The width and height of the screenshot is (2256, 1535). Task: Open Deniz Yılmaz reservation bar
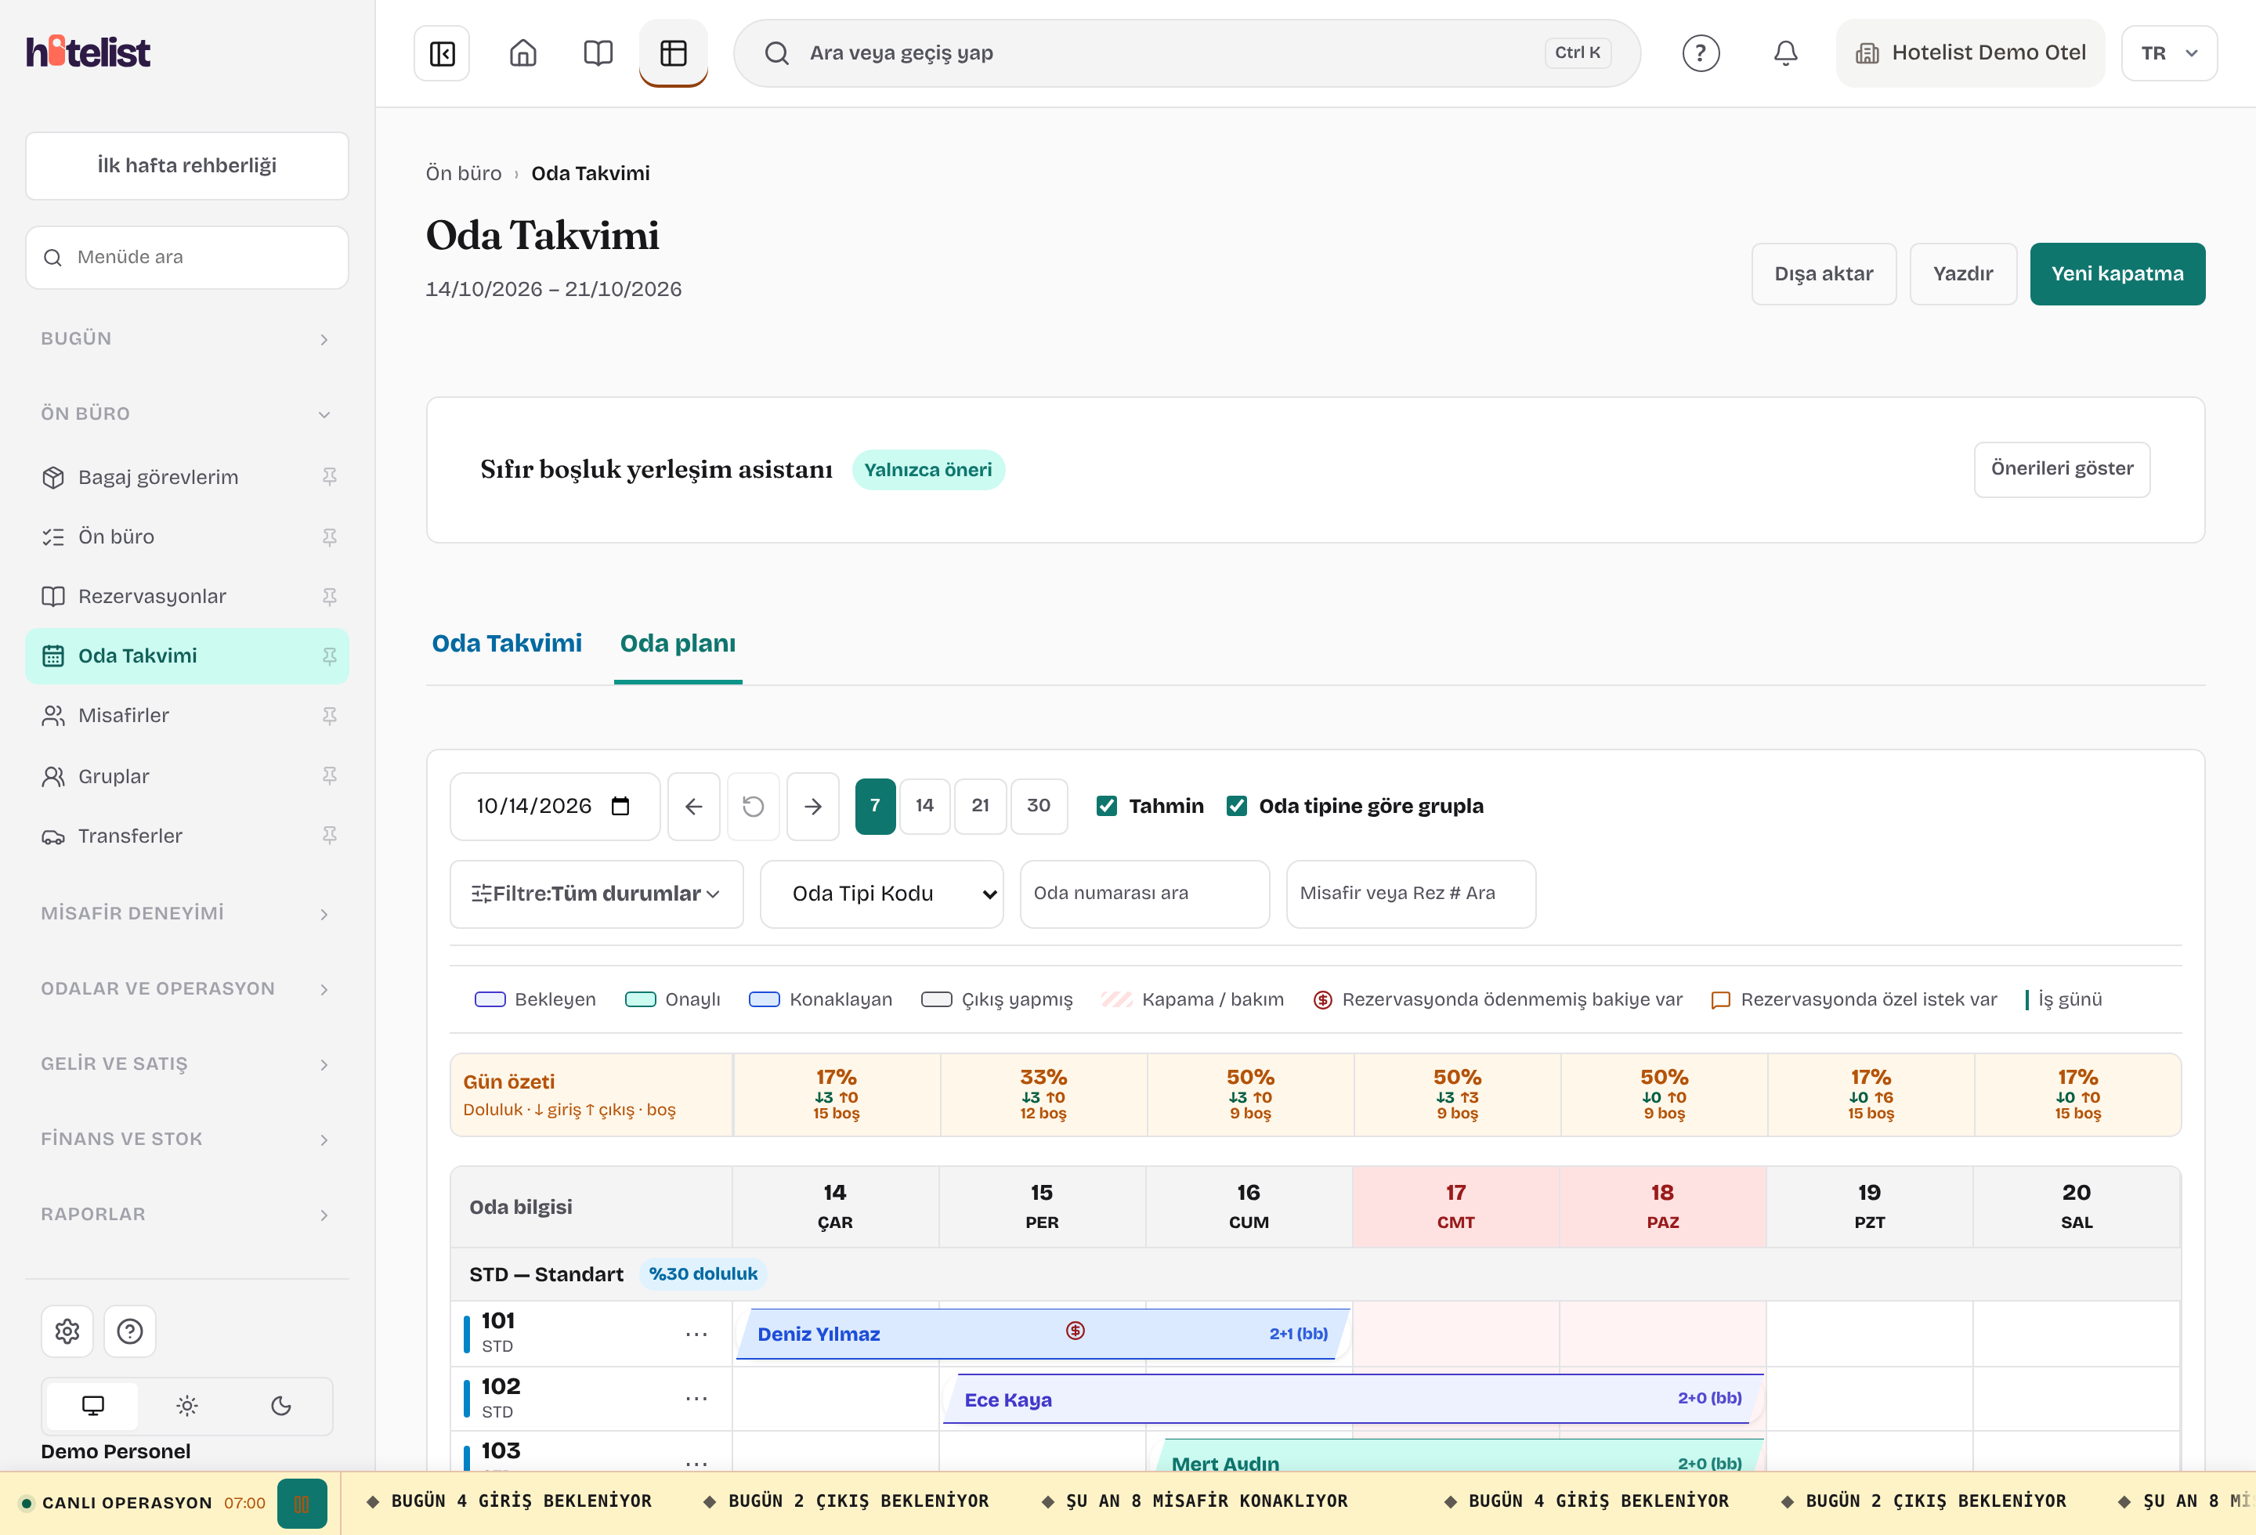[1043, 1335]
